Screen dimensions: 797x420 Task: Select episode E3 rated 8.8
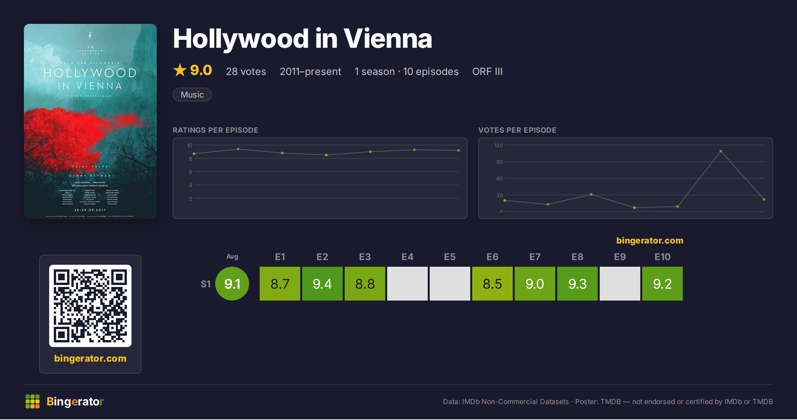tap(365, 284)
